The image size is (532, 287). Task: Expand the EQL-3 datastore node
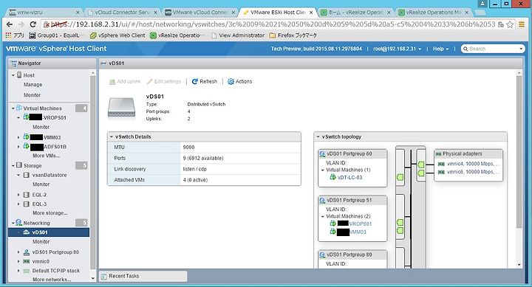point(18,204)
